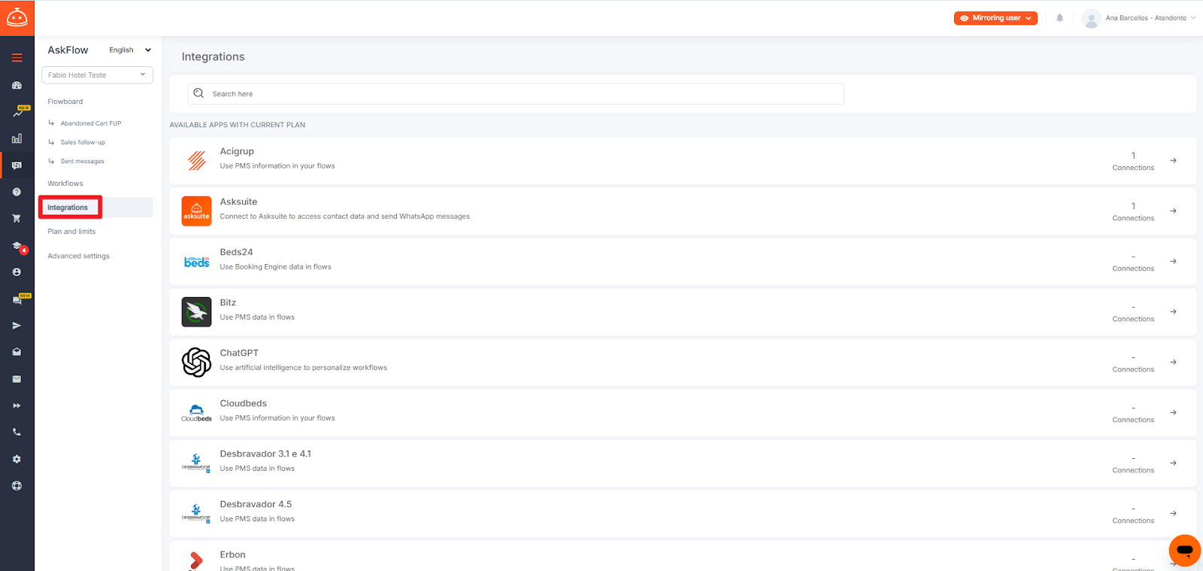Image resolution: width=1203 pixels, height=571 pixels.
Task: Go to Flowboard in side menu
Action: tap(65, 102)
